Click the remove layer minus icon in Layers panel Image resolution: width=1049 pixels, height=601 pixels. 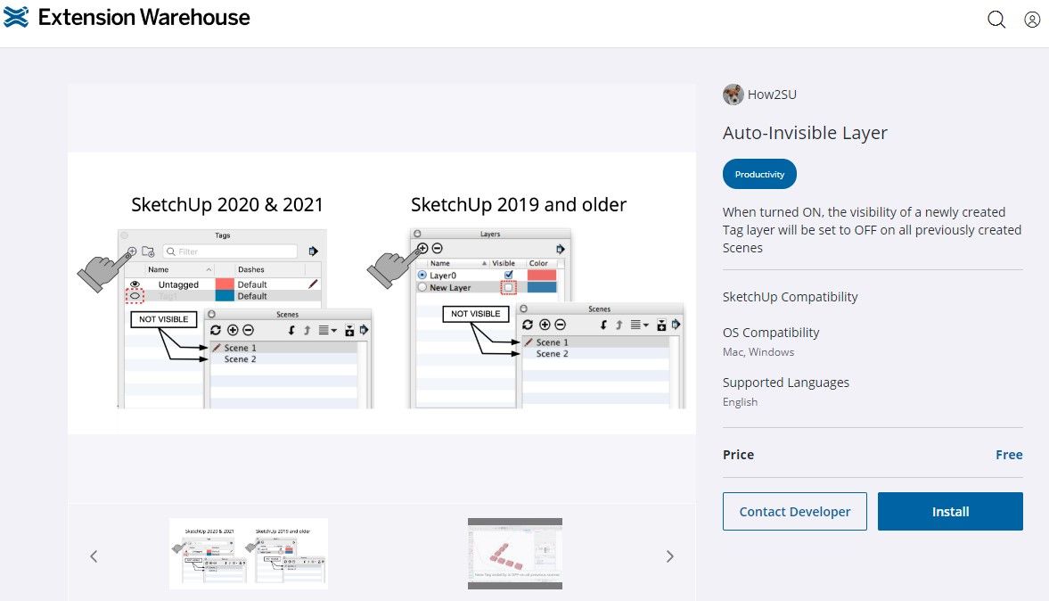[437, 249]
